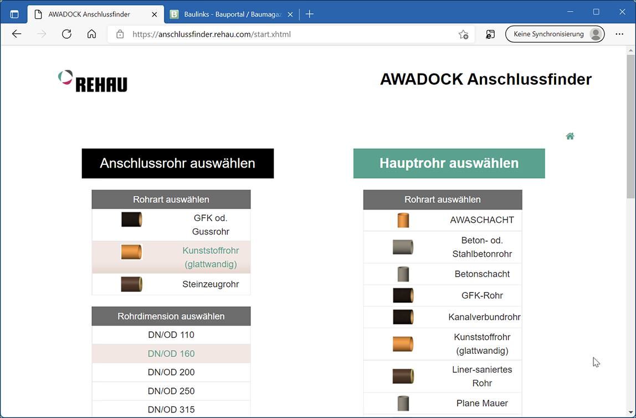
Task: Select Kanalverbundrohr as main pipe
Action: click(x=443, y=317)
